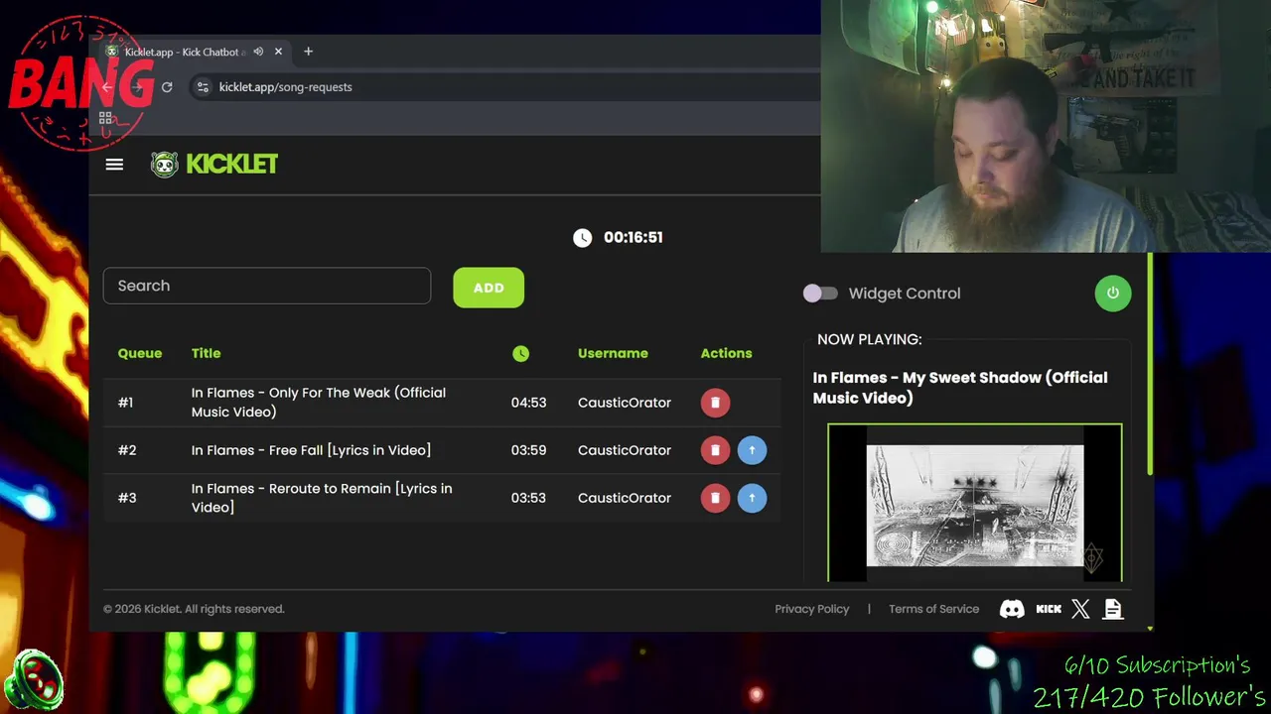Viewport: 1271px width, 714px height.
Task: Click queue number #1
Action: point(125,403)
